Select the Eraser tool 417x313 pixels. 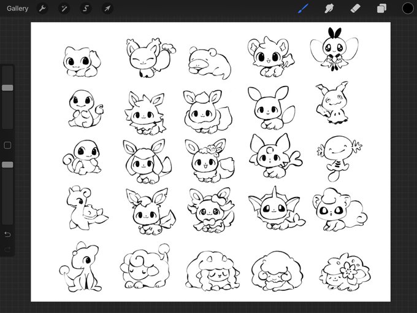tap(355, 8)
